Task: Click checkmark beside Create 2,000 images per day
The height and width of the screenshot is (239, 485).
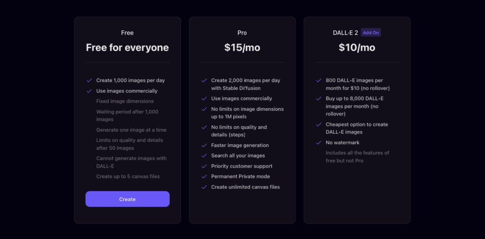Action: click(x=204, y=80)
